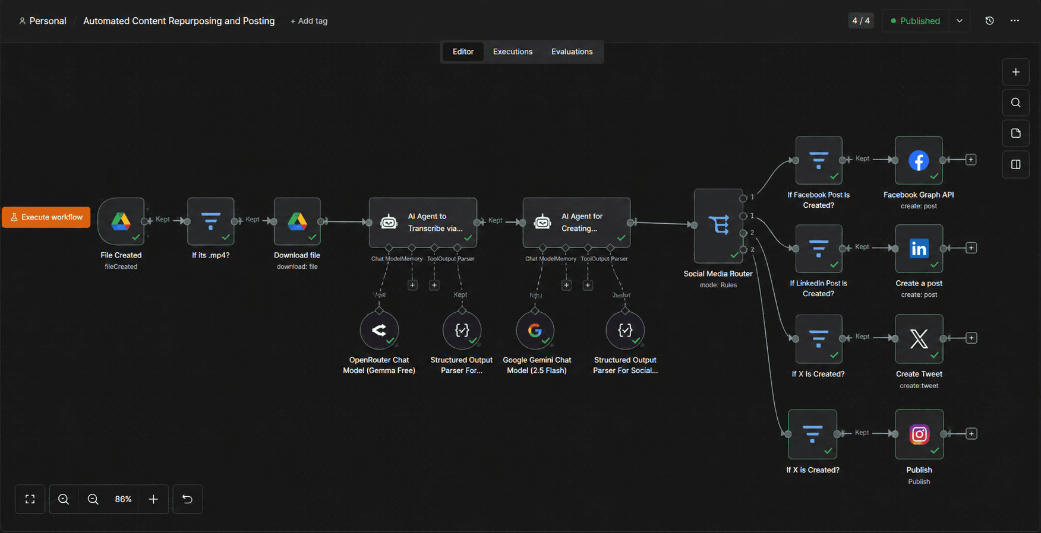Expand the Published dropdown arrow
Image resolution: width=1041 pixels, height=533 pixels.
point(960,21)
